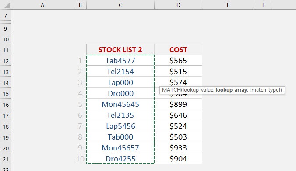The height and width of the screenshot is (171, 296).
Task: Select column E header
Action: [x=228, y=5]
